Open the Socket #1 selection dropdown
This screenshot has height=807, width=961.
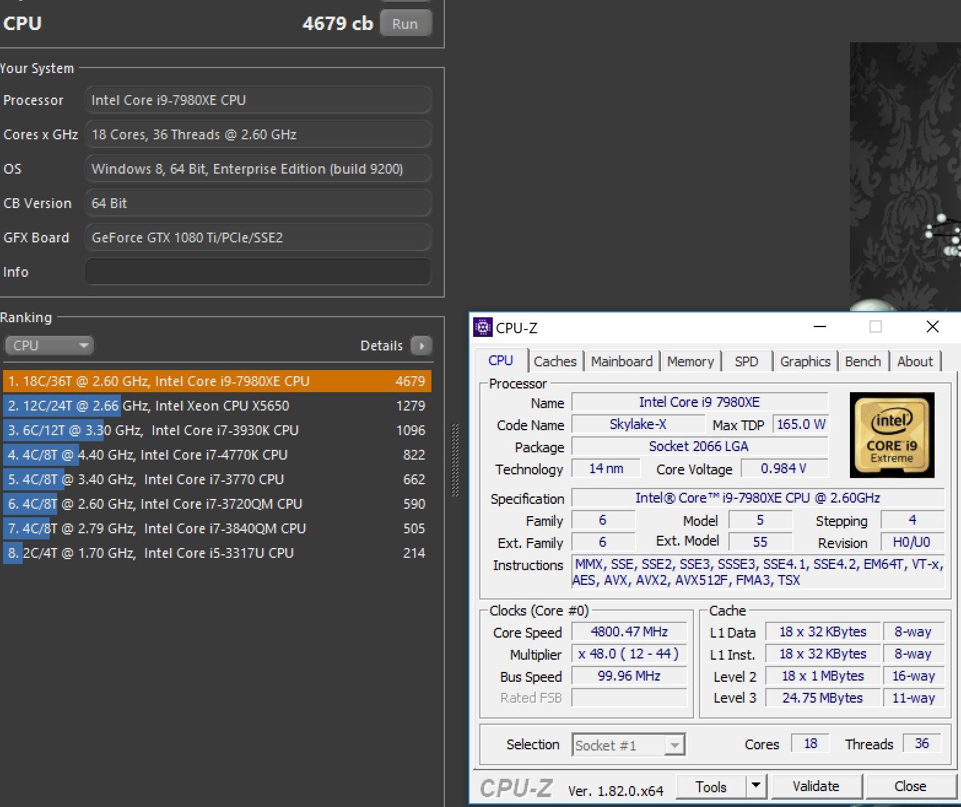tap(674, 745)
